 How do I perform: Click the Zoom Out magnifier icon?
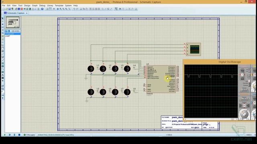[63, 9]
